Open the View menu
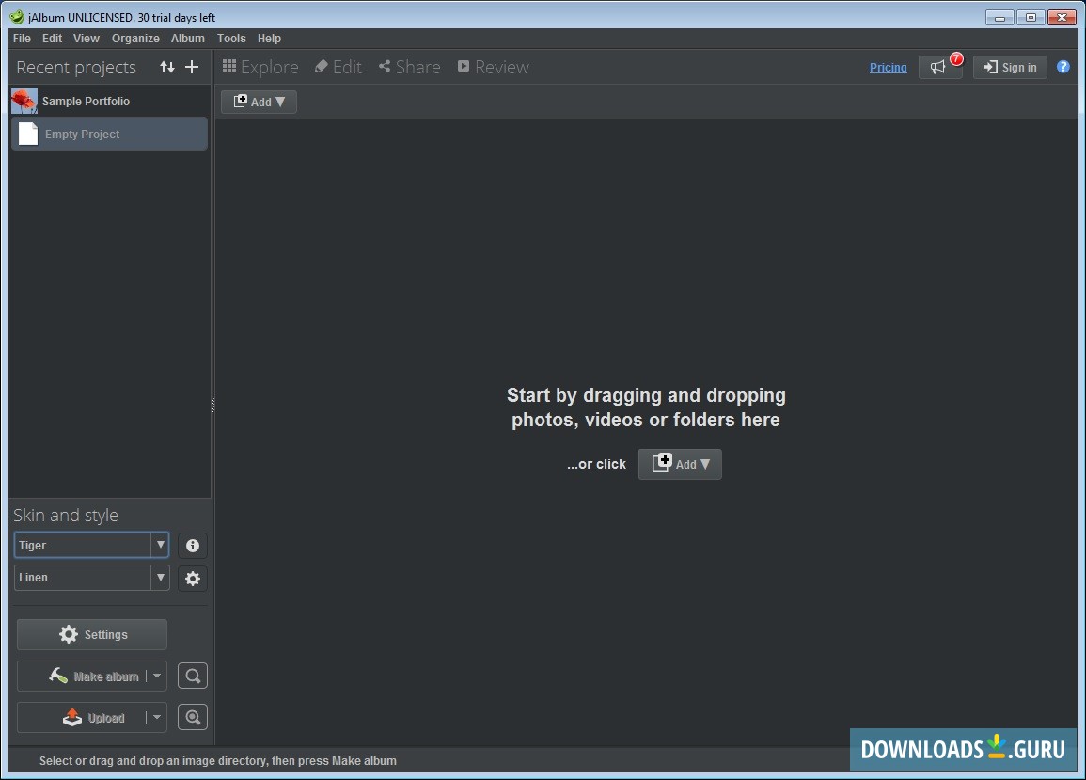1086x780 pixels. tap(87, 39)
